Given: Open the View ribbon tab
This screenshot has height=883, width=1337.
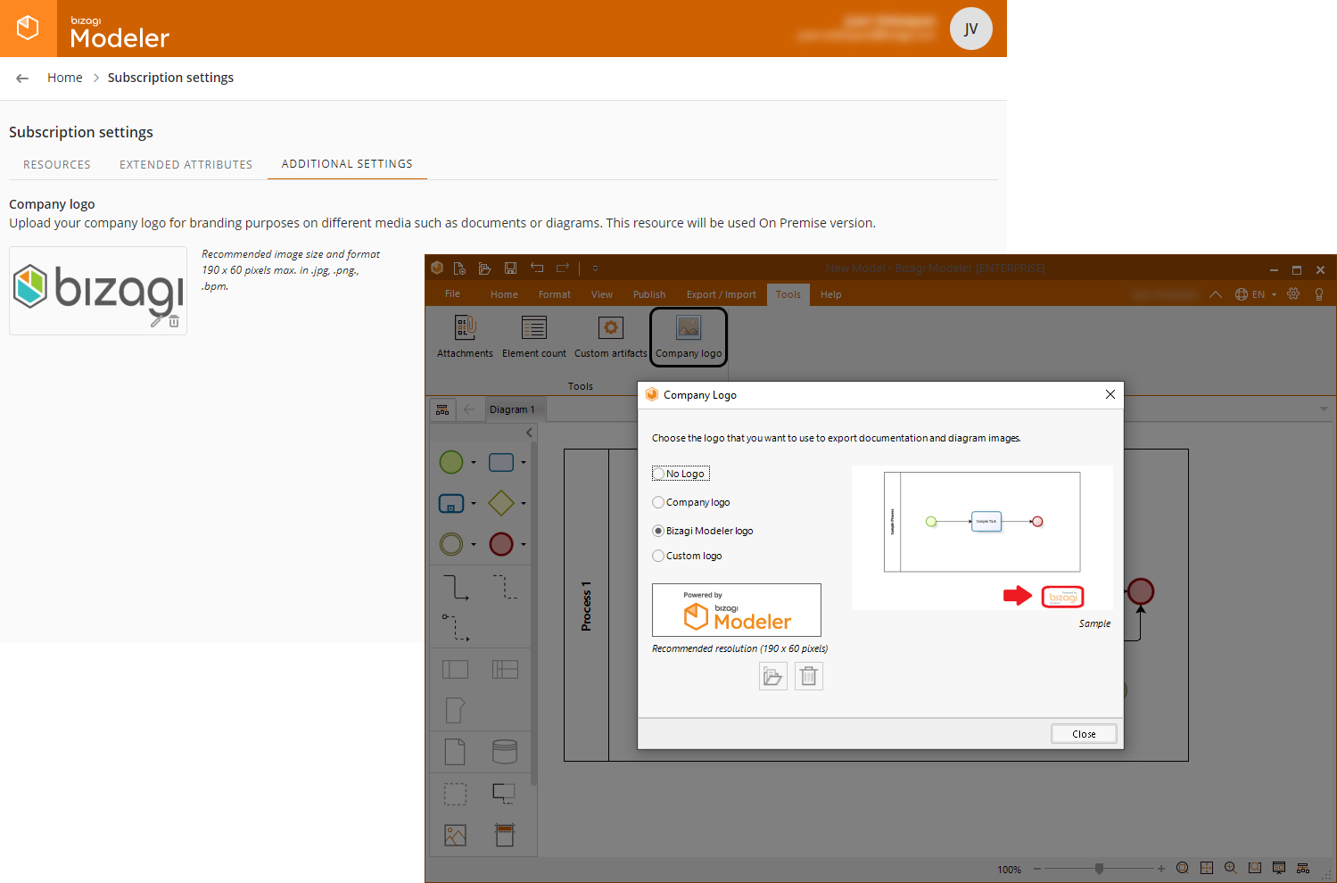Looking at the screenshot, I should pos(602,294).
